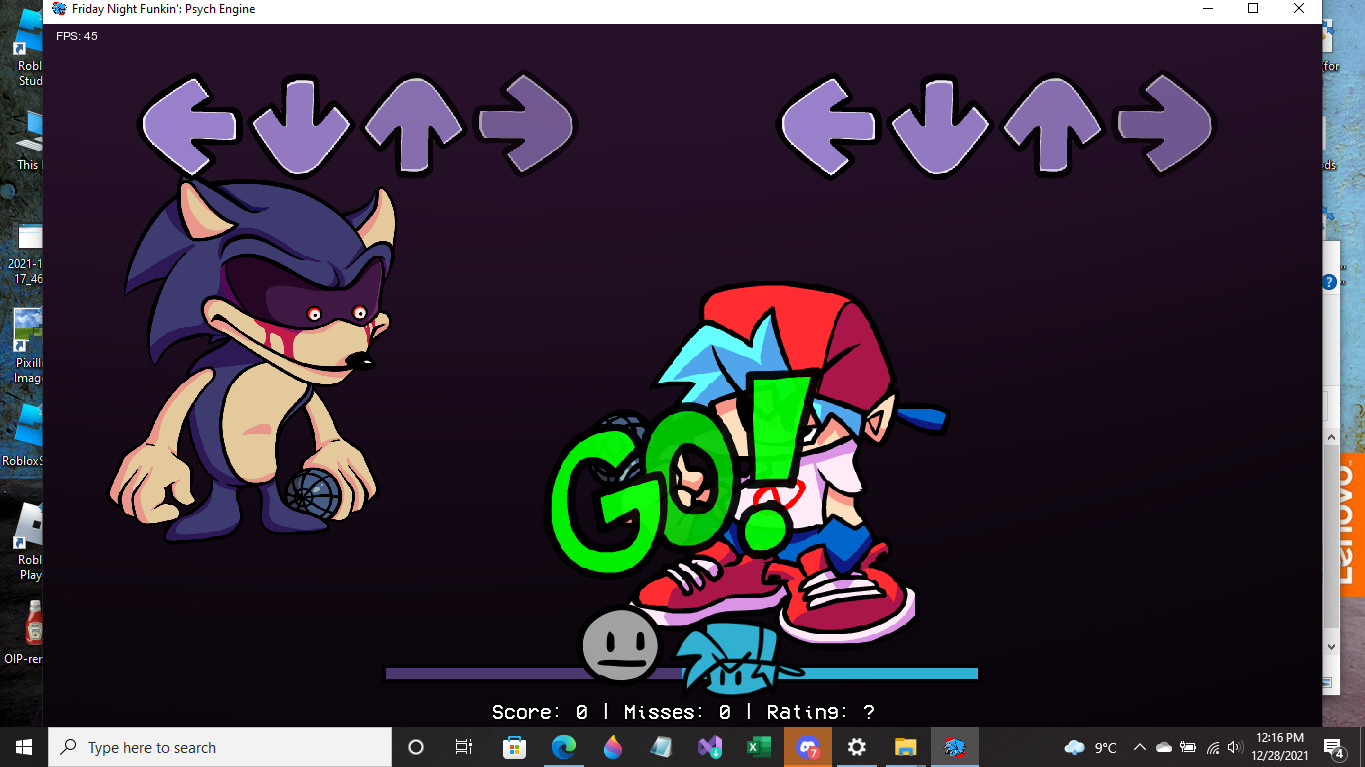The height and width of the screenshot is (767, 1365).
Task: Click the Friday Night Funkin' window title icon
Action: tap(59, 9)
